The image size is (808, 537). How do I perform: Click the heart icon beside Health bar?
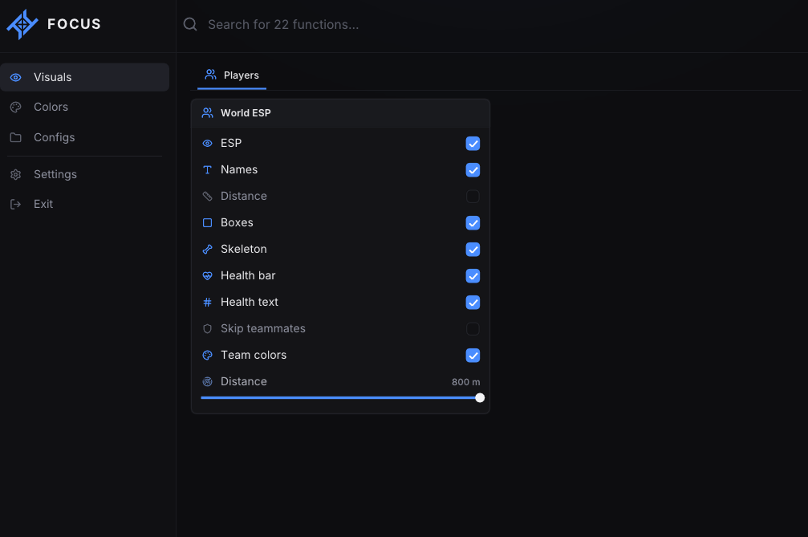(x=207, y=275)
